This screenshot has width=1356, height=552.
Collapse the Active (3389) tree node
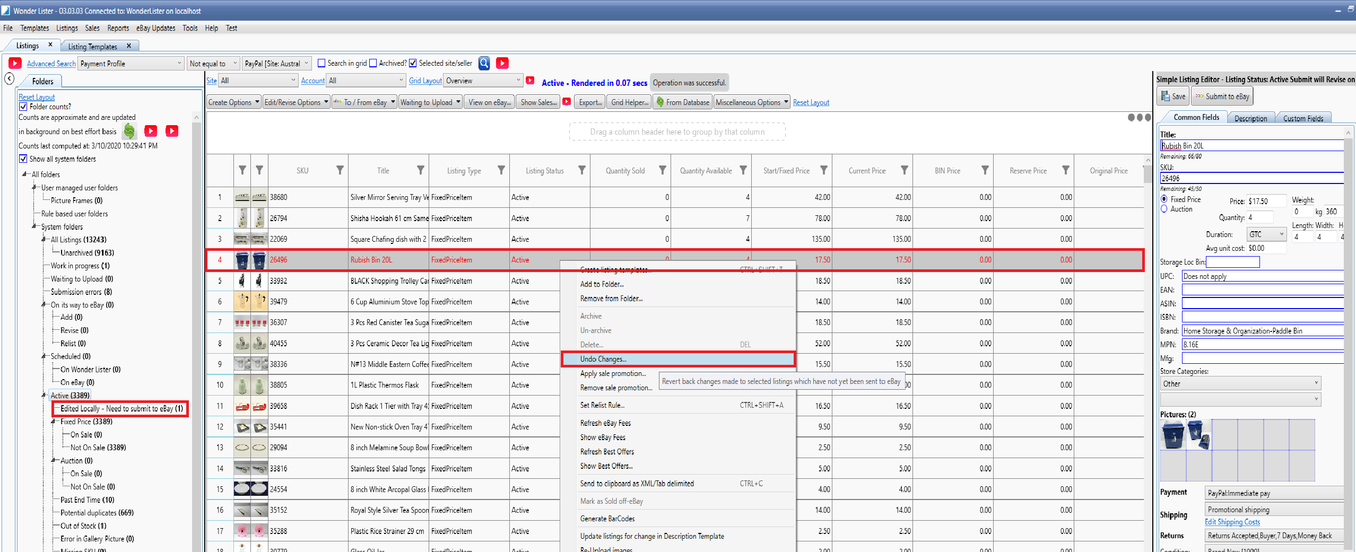[44, 395]
